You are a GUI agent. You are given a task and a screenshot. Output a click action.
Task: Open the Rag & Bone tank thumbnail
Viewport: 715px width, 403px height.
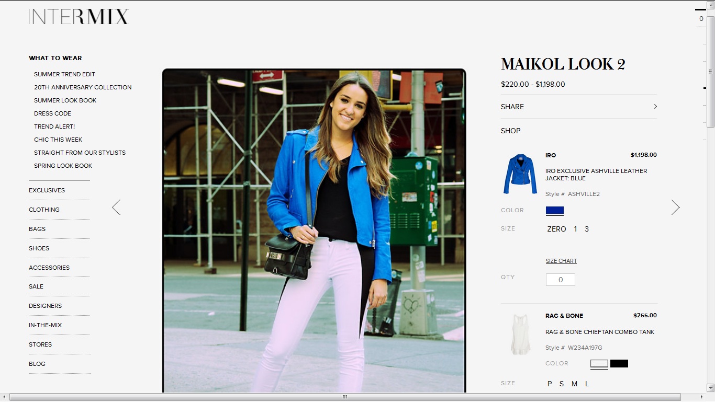[x=521, y=335]
